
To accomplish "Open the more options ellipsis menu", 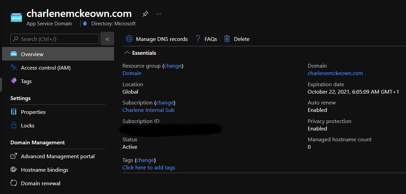I will (x=159, y=14).
